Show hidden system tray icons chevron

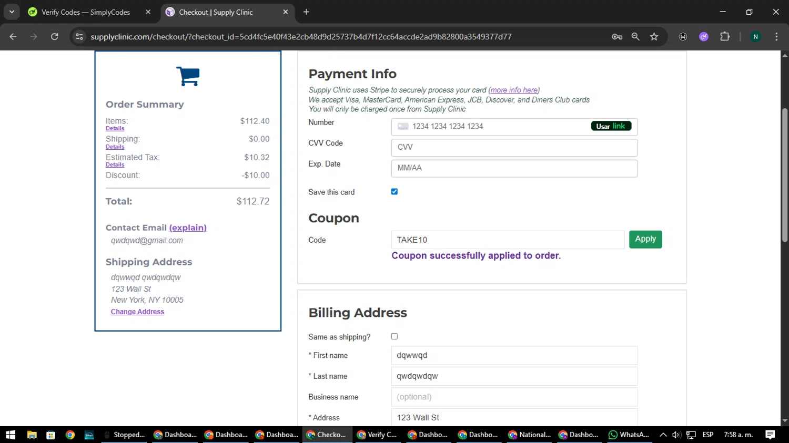(x=663, y=435)
